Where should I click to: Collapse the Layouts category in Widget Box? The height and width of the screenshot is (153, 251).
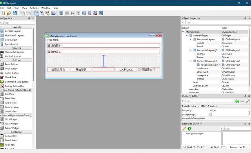1,27
